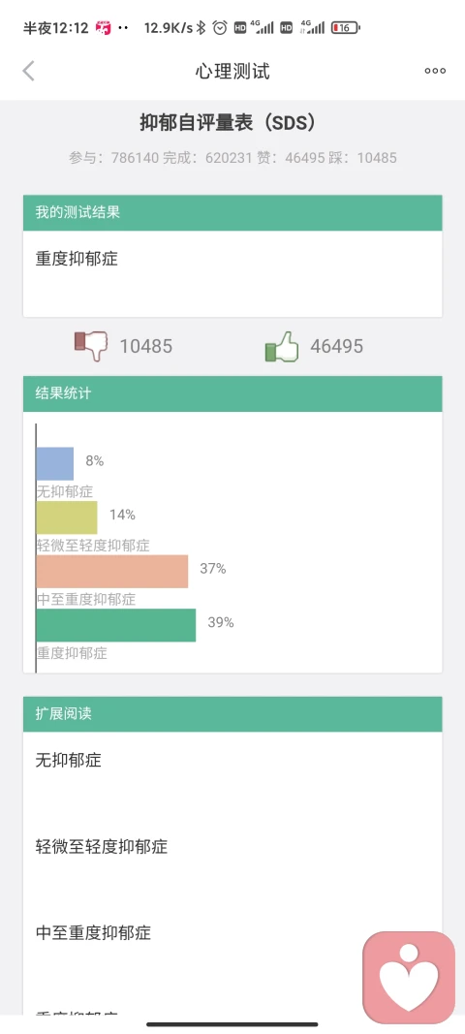Tap the thumbs-down dislike icon
Image resolution: width=465 pixels, height=1034 pixels.
click(x=91, y=346)
